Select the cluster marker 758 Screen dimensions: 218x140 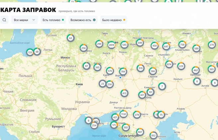tap(182, 45)
